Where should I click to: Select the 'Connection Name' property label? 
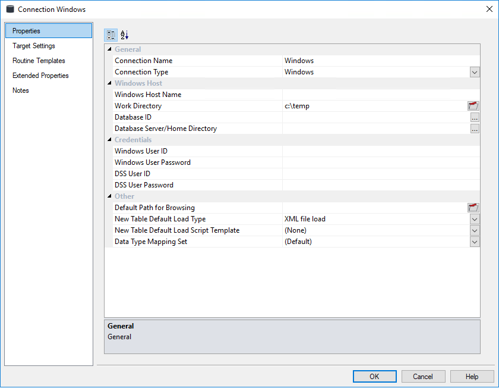(144, 61)
